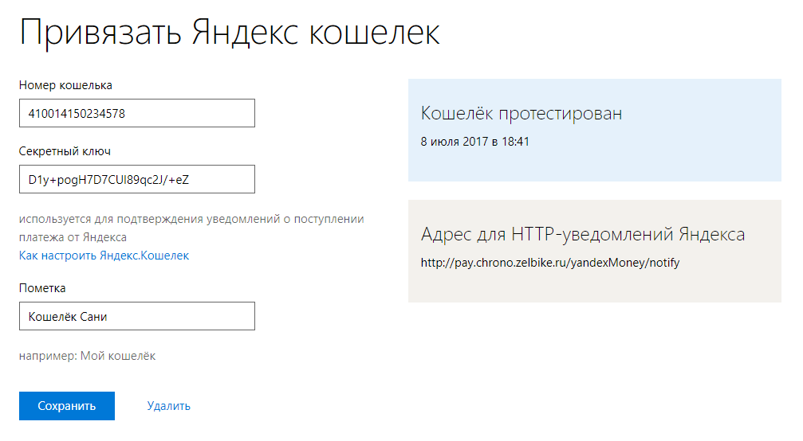Click the 8 июля 2017 в 18:41 date
The height and width of the screenshot is (441, 803).
tap(474, 142)
